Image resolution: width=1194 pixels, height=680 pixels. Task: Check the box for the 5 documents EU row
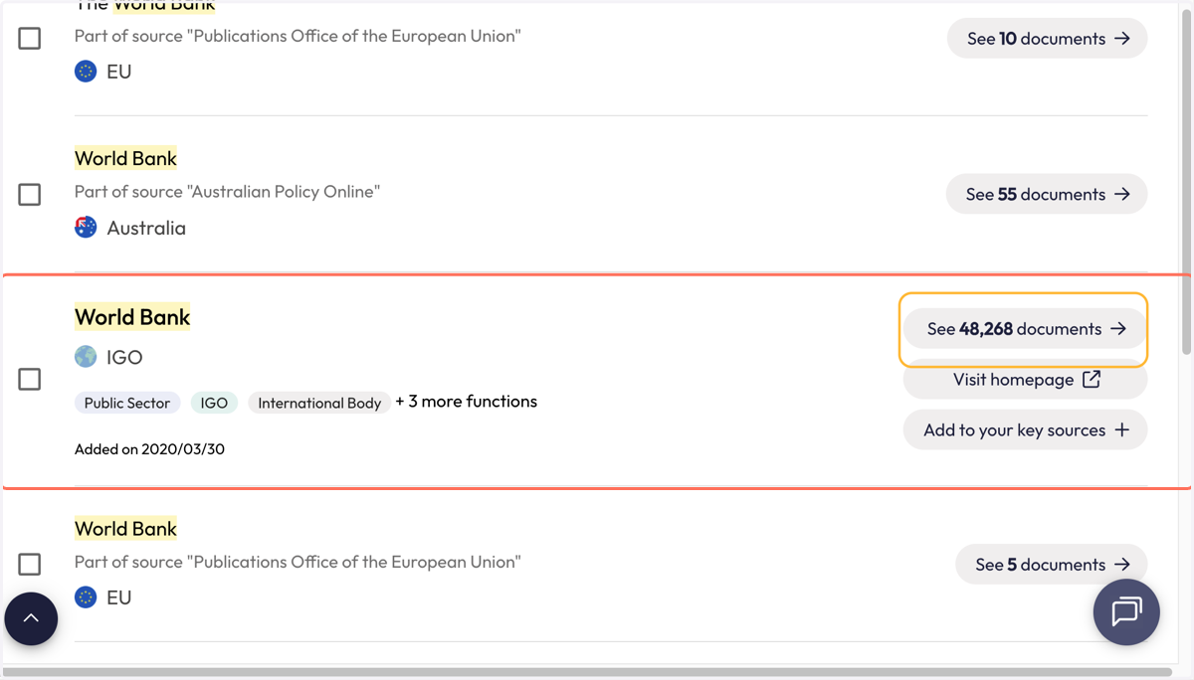pos(30,564)
